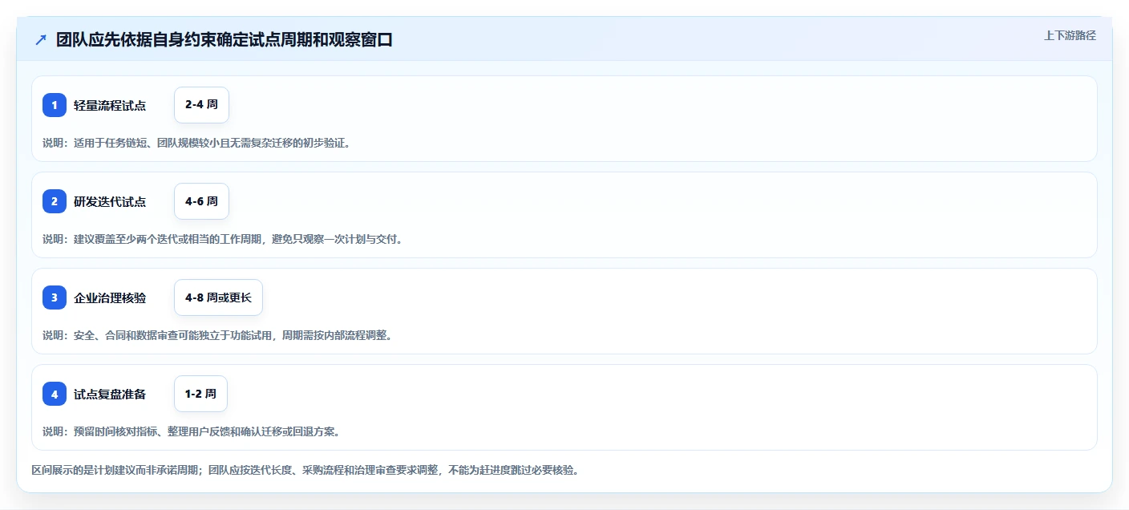1129x510 pixels.
Task: Click the step 4 number badge
Action: point(55,394)
